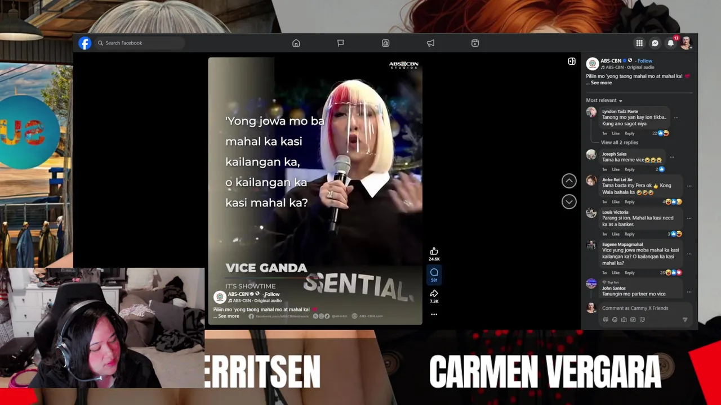Open the Messenger icon
This screenshot has width=721, height=405.
(x=655, y=43)
